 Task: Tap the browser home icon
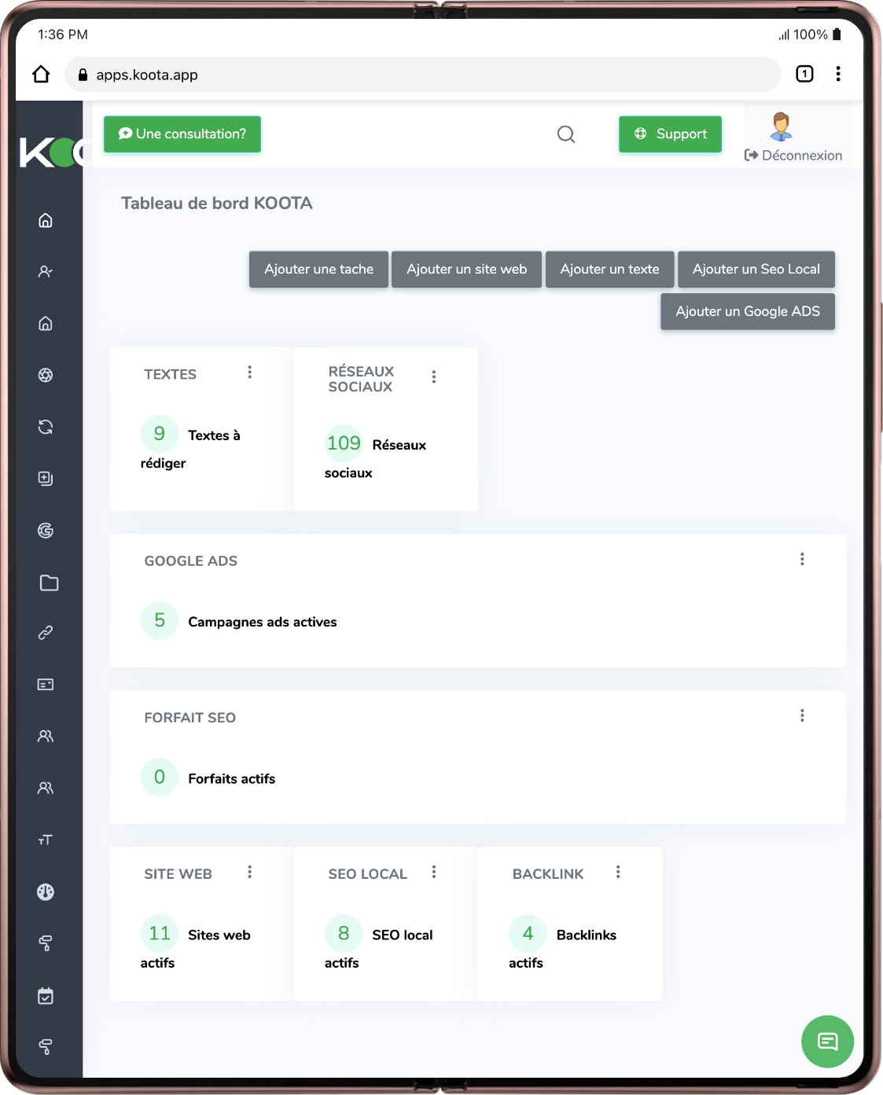[x=41, y=75]
